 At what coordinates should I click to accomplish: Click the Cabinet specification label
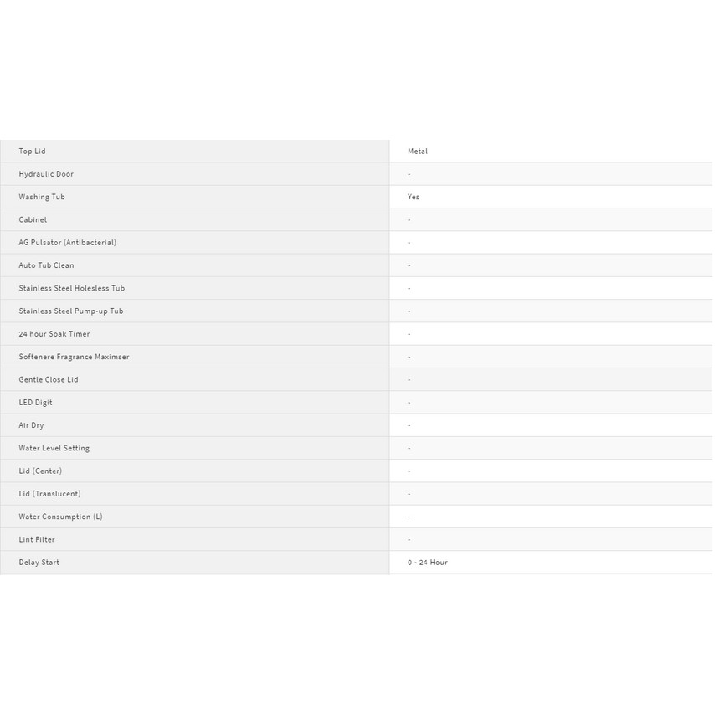tap(33, 219)
